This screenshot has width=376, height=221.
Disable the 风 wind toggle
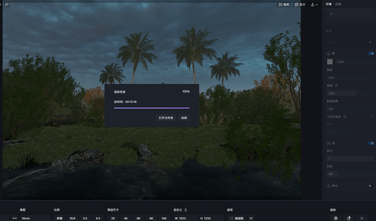pos(370,143)
